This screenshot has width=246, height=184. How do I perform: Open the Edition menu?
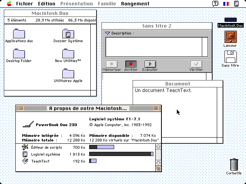coord(47,3)
